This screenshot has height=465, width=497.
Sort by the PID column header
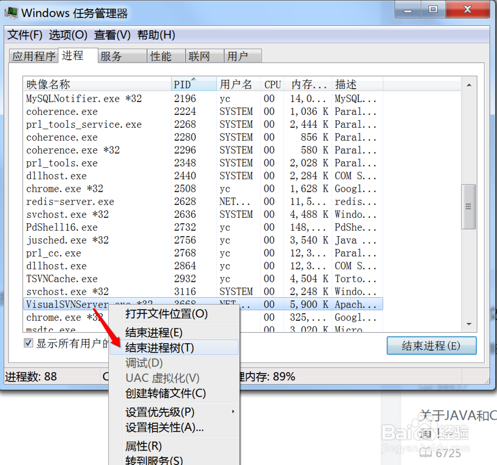click(194, 84)
